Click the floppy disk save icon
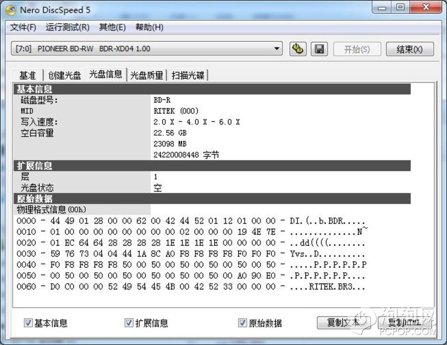The image size is (447, 345). point(319,49)
